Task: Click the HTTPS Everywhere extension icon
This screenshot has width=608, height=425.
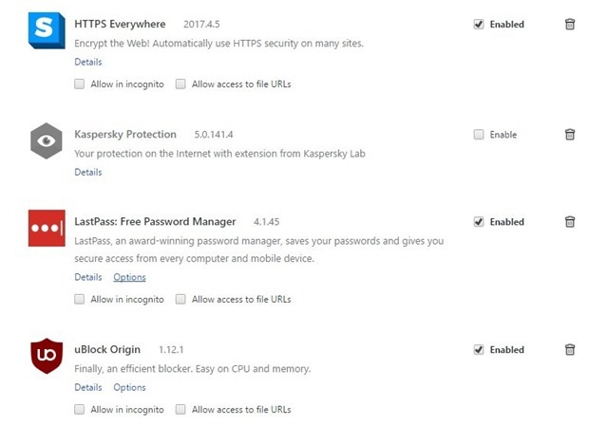Action: pos(47,30)
